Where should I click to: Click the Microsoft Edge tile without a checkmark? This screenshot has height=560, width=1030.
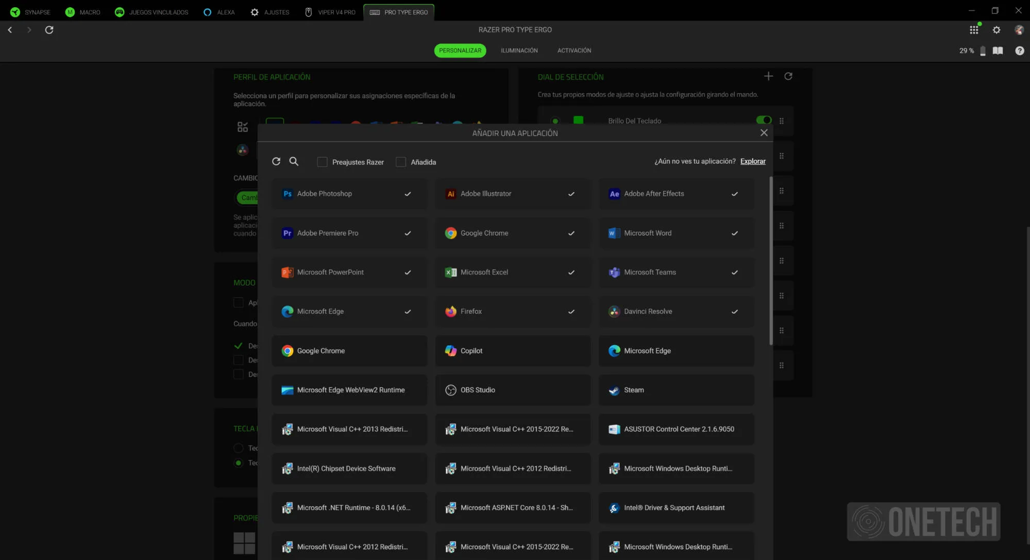point(676,351)
